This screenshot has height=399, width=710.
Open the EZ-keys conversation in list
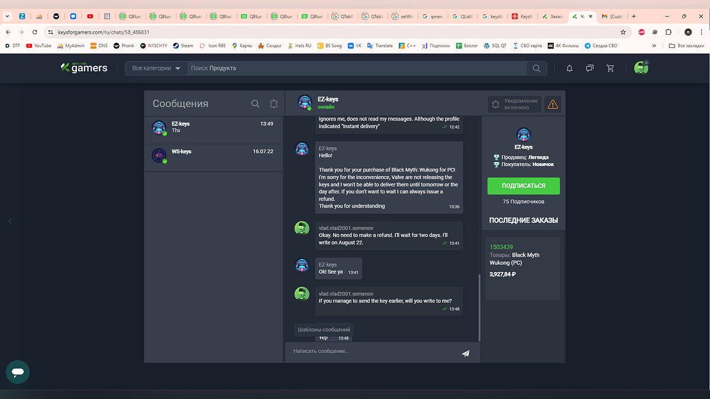[214, 129]
